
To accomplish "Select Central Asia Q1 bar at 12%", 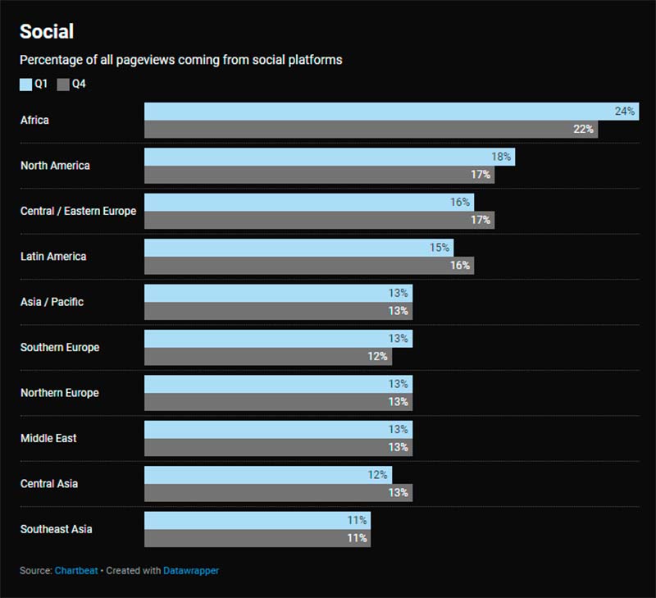I will (x=267, y=475).
